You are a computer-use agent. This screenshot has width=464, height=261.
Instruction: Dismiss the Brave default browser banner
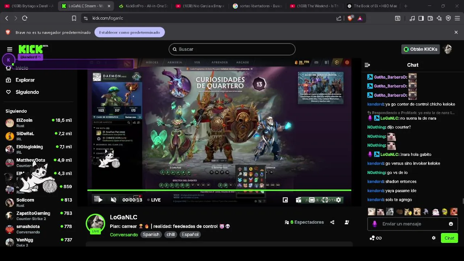[456, 32]
